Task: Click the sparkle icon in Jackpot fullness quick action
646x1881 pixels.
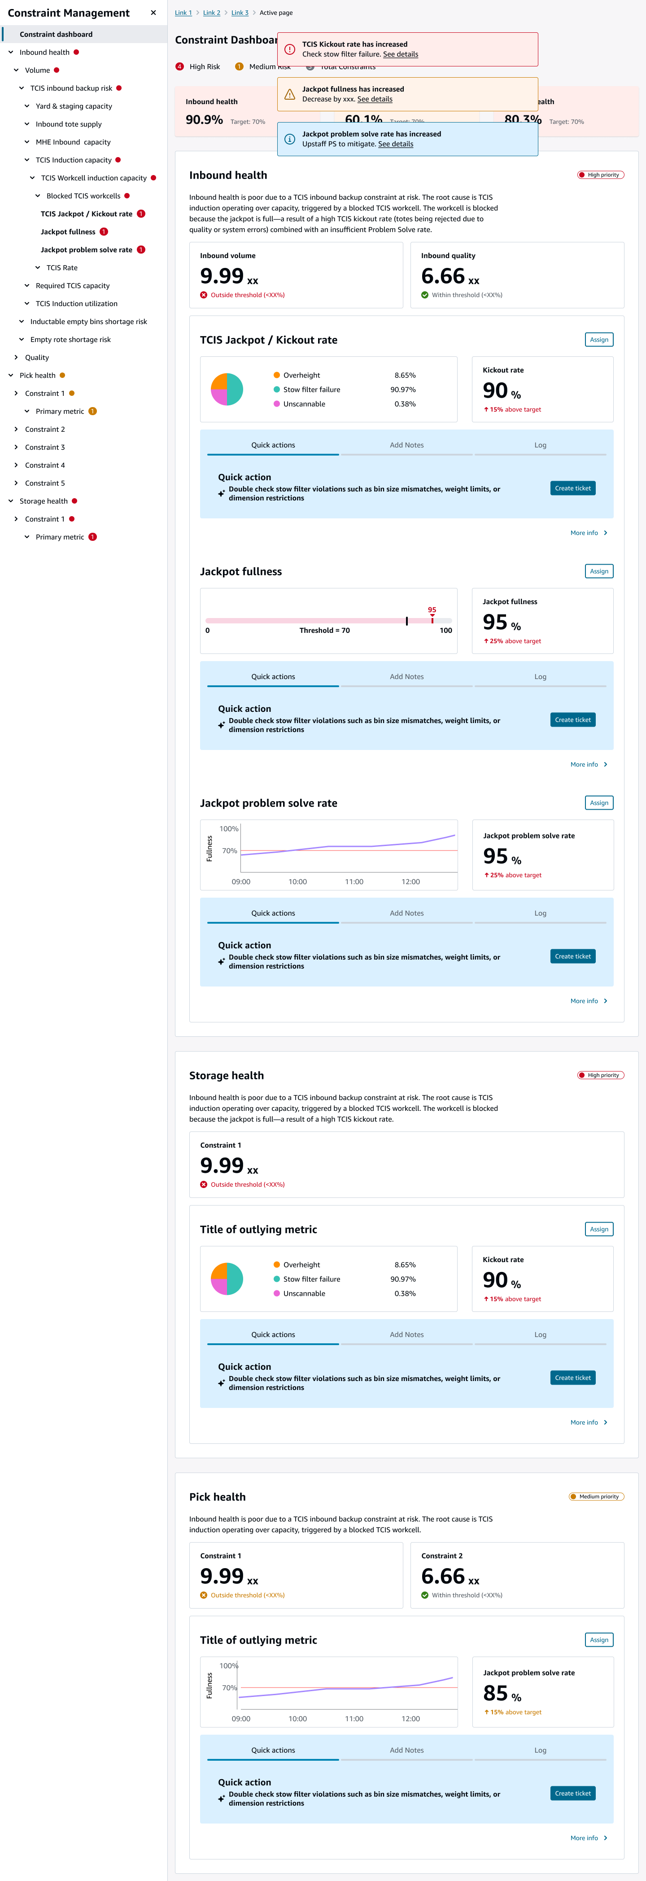Action: [x=221, y=725]
